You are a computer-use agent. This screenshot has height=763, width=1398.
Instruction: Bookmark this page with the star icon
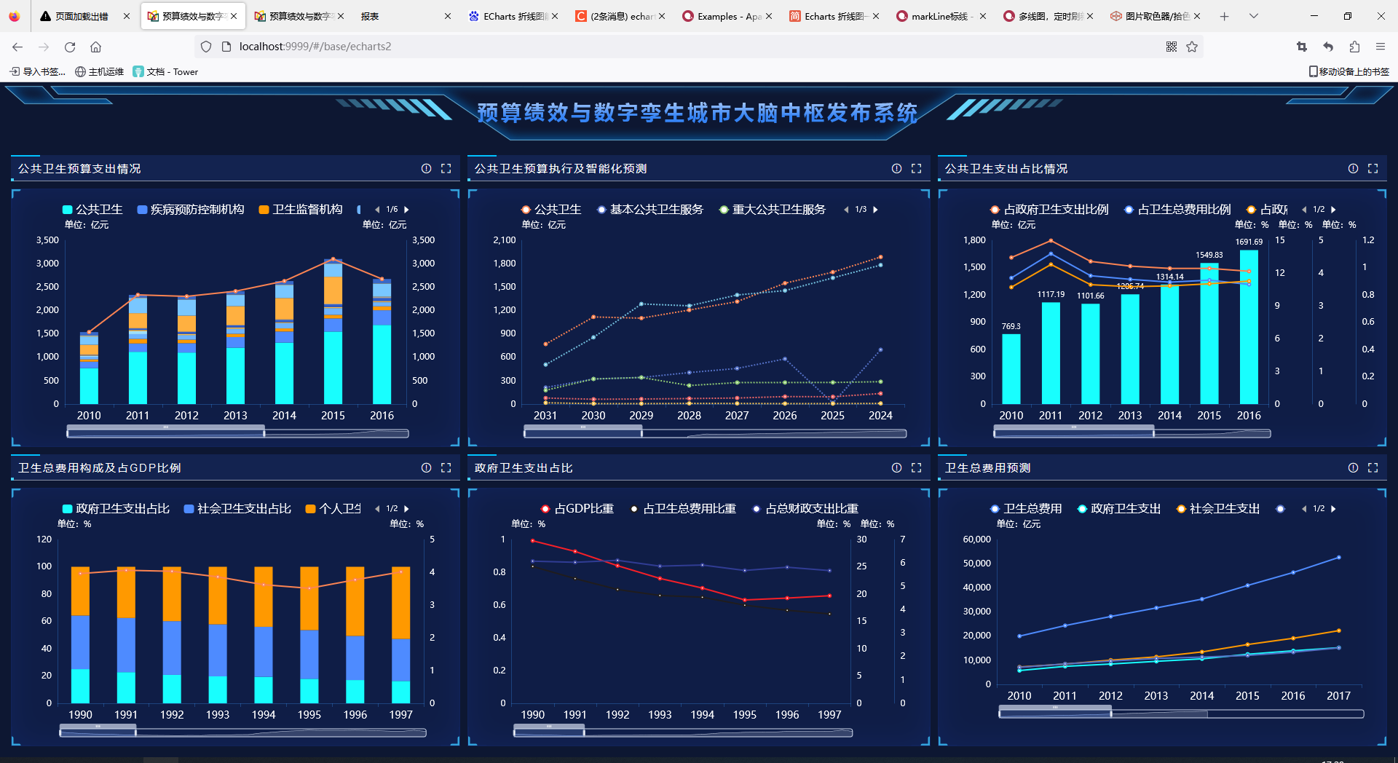pyautogui.click(x=1192, y=47)
